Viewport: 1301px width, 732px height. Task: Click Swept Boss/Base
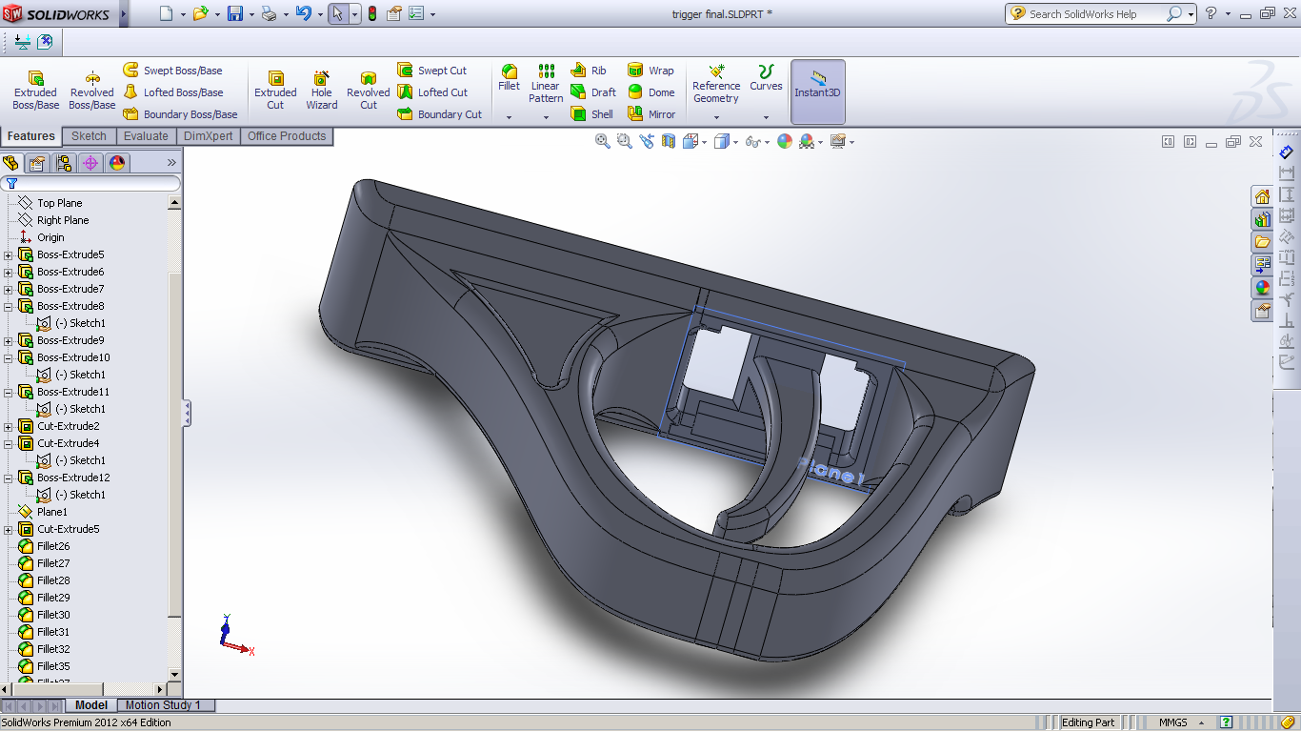(x=172, y=71)
